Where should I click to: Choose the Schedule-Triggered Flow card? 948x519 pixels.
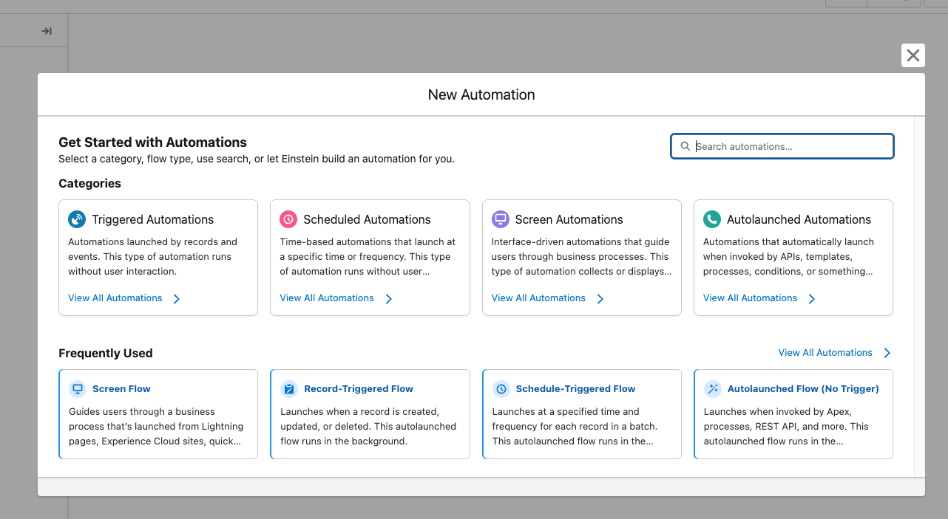[581, 414]
